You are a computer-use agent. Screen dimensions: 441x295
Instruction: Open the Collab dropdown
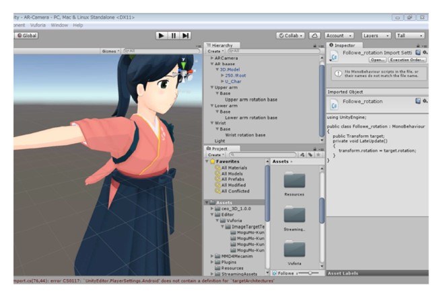(291, 36)
